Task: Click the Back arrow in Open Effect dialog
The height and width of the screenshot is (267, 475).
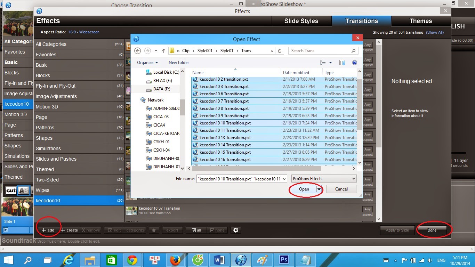Action: coord(138,51)
